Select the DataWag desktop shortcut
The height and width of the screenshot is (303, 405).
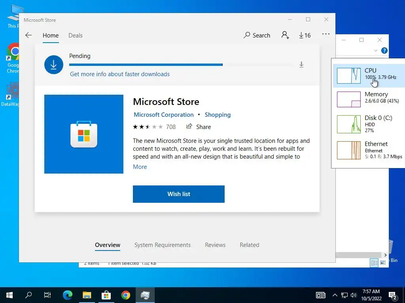(x=11, y=94)
